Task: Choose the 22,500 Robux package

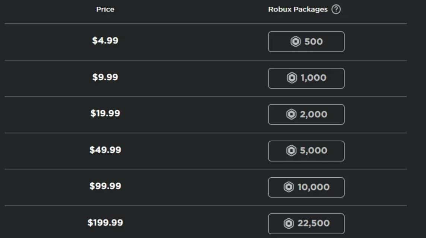Action: [306, 223]
